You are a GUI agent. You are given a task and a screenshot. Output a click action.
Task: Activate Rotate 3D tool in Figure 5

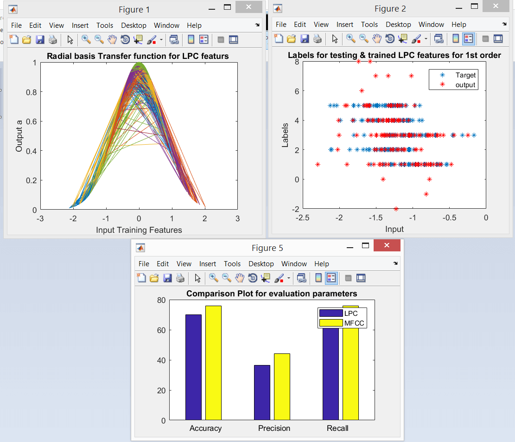[x=253, y=278]
